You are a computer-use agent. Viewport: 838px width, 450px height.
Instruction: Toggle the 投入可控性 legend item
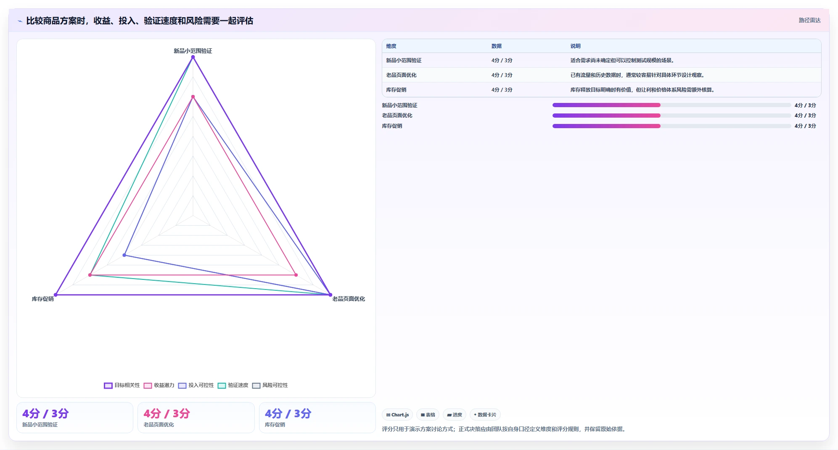pos(196,385)
